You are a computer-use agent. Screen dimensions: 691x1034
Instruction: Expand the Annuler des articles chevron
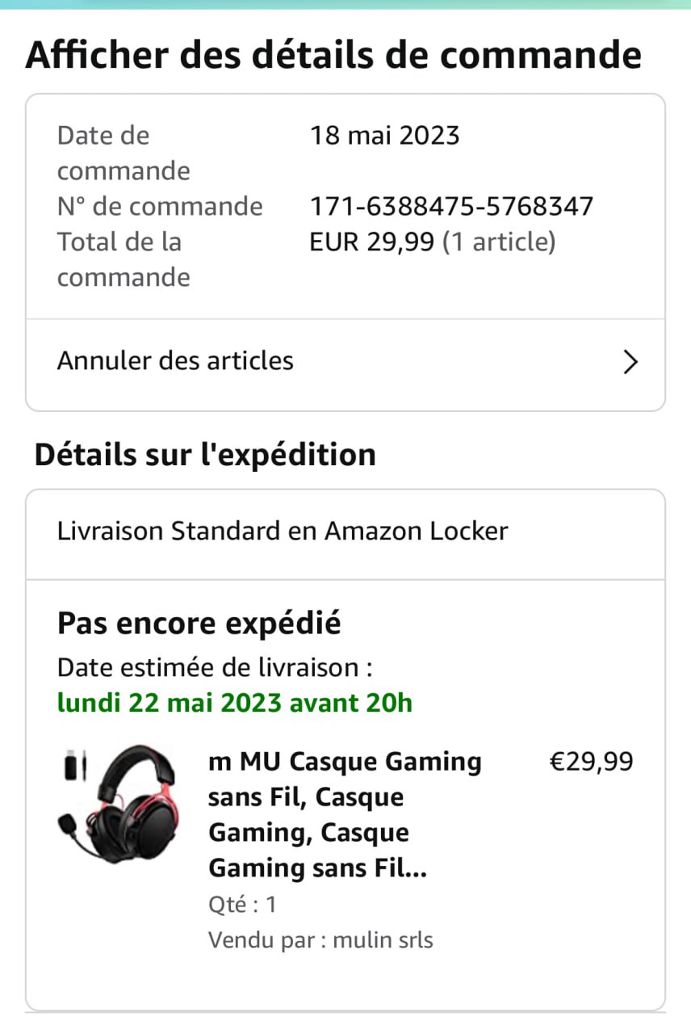630,363
